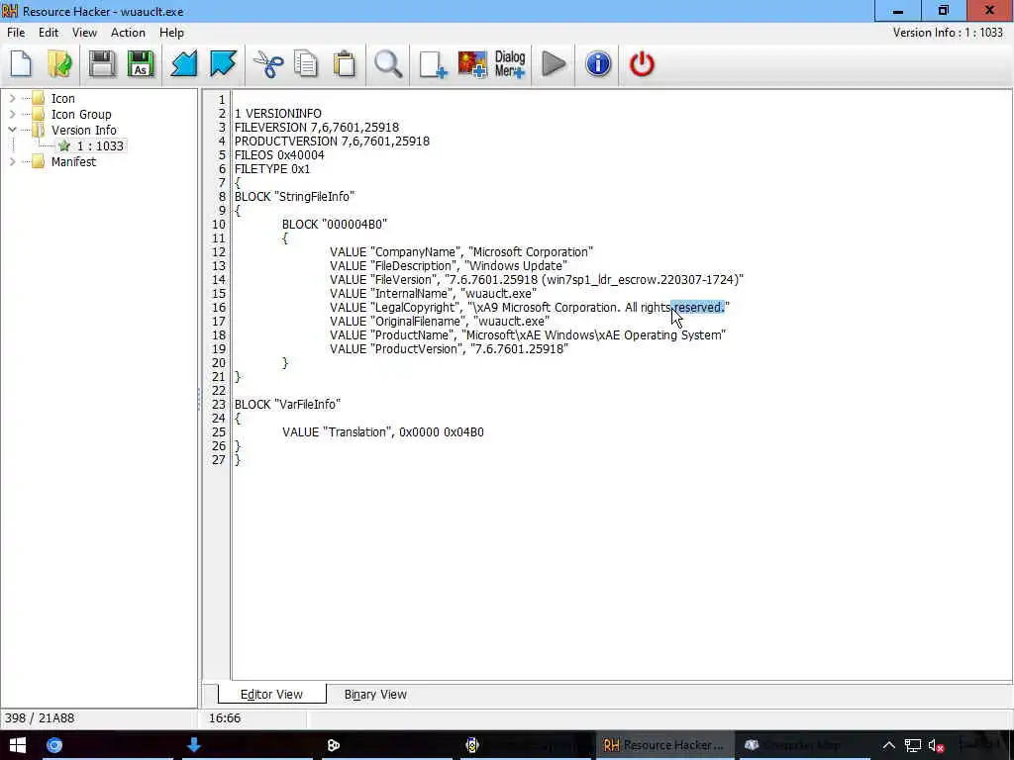The height and width of the screenshot is (760, 1014).
Task: Expand the Icon folder in the tree
Action: click(12, 98)
